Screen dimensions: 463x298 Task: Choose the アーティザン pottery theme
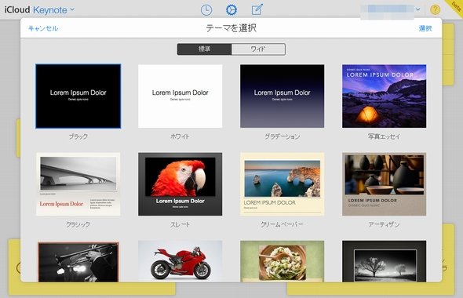coord(385,184)
